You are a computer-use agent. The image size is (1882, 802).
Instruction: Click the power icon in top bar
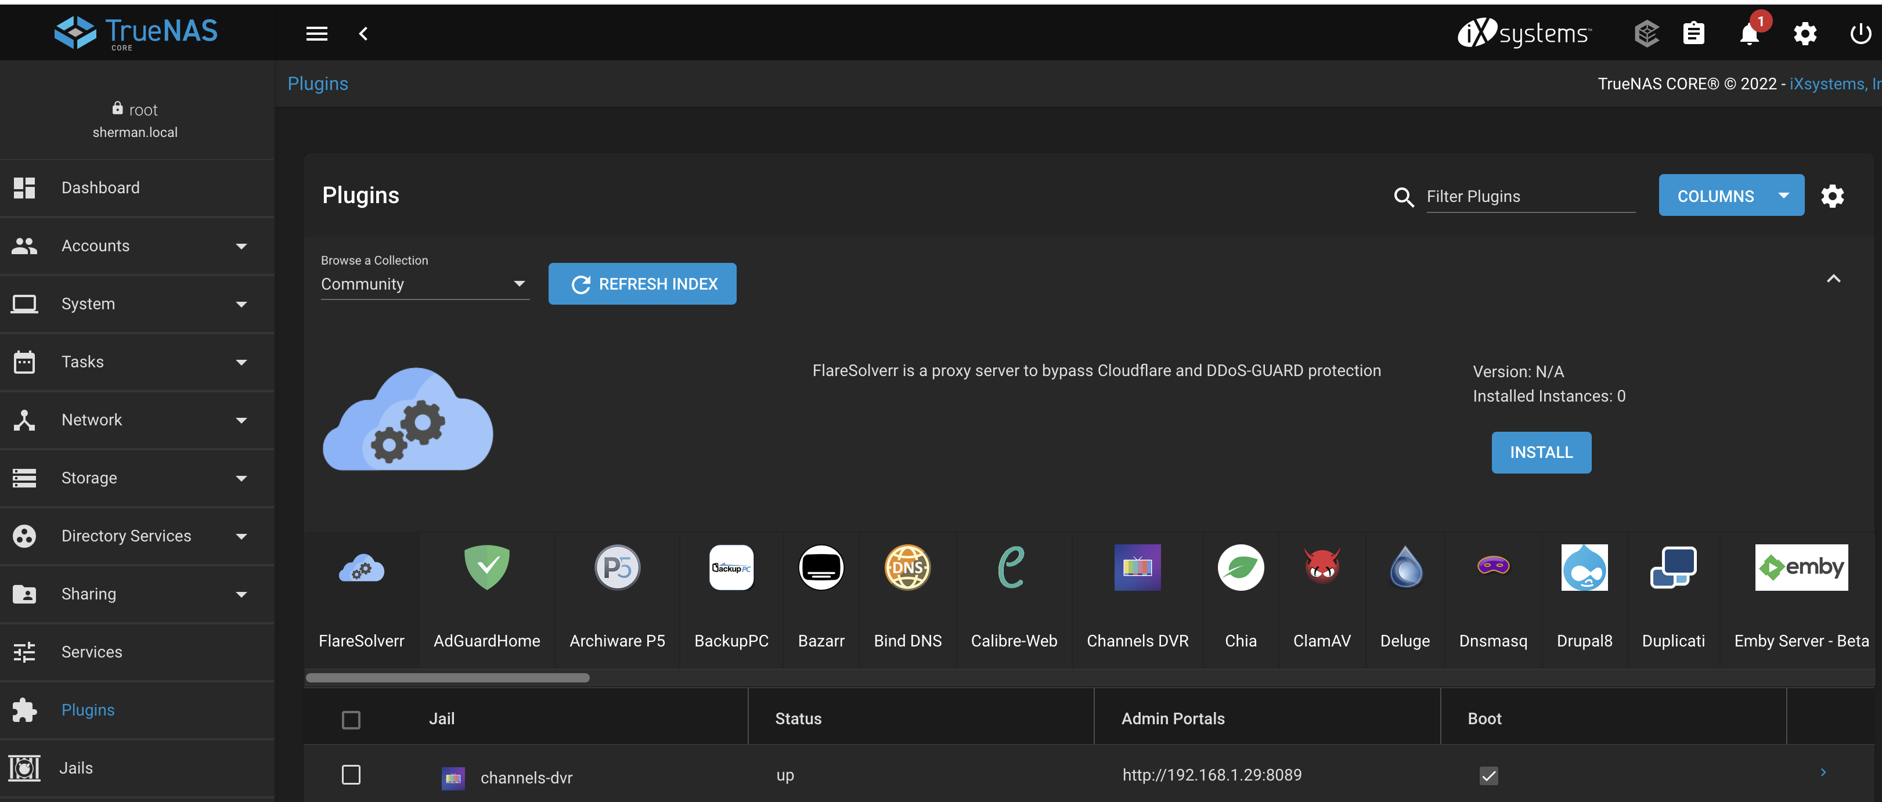pos(1860,34)
